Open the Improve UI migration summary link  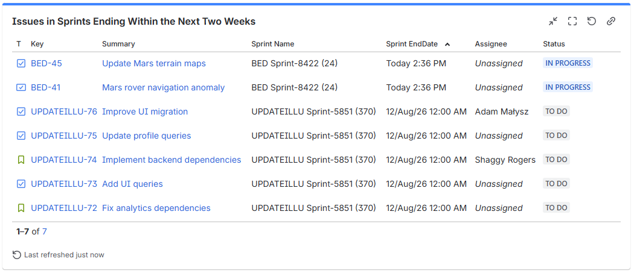point(145,112)
